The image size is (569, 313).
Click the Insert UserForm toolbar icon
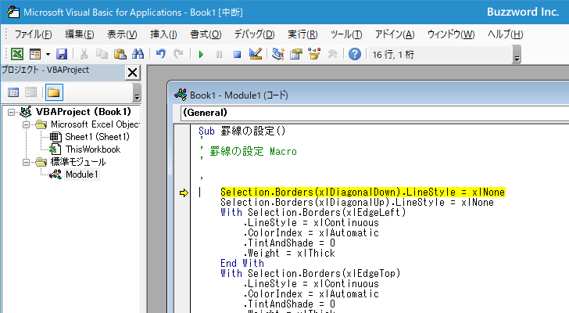(x=35, y=54)
